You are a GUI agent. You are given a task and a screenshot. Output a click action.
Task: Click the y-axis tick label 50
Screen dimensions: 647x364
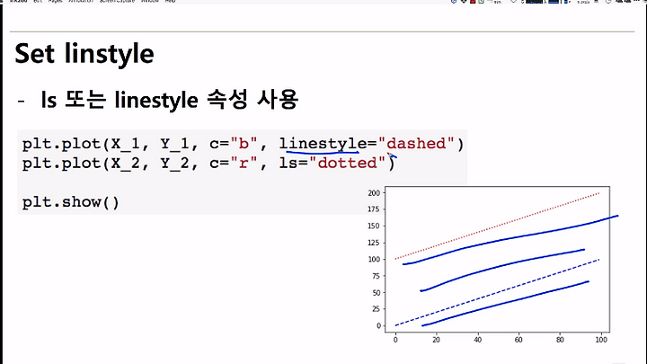click(x=376, y=293)
